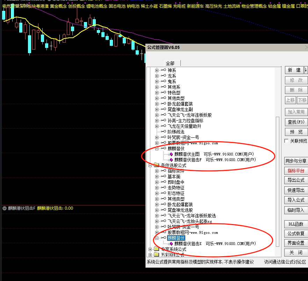Toggle the 关联预览 checkbox
Image resolution: width=308 pixels, height=281 pixels.
(286, 141)
